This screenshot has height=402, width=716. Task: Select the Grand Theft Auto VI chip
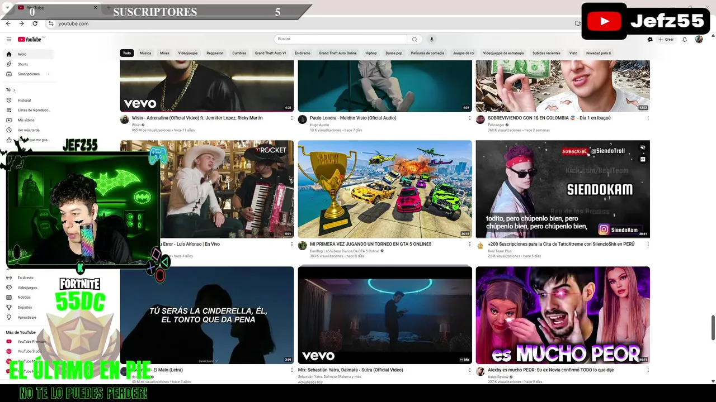[270, 53]
